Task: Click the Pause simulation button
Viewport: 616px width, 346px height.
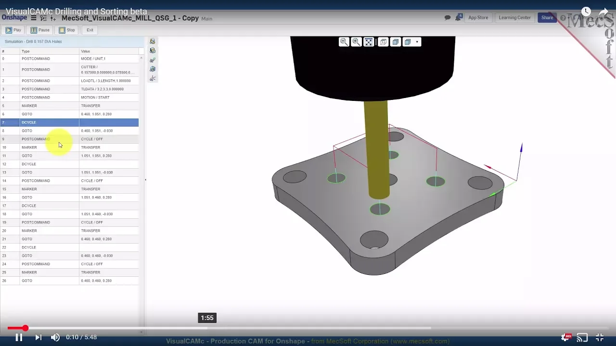Action: click(x=40, y=30)
